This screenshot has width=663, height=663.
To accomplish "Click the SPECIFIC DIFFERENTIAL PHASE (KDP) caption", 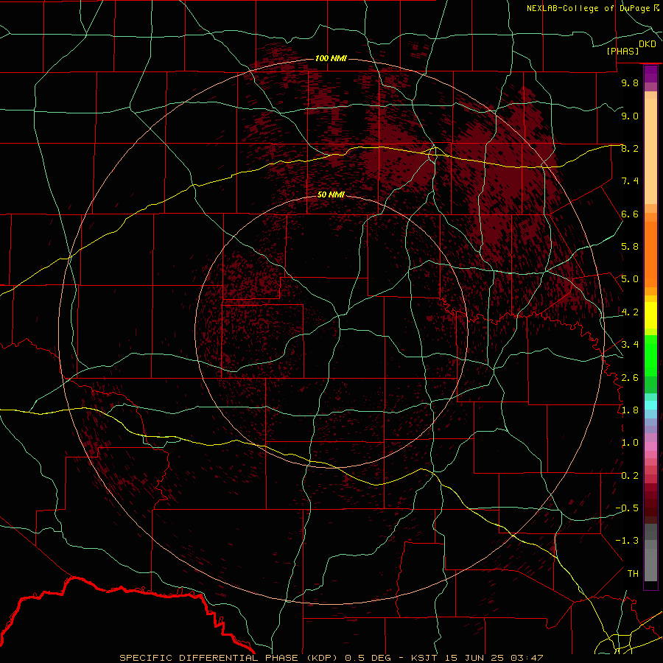I will [231, 658].
